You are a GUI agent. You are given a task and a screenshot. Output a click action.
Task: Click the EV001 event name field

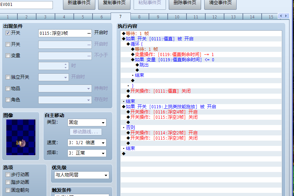[26, 5]
